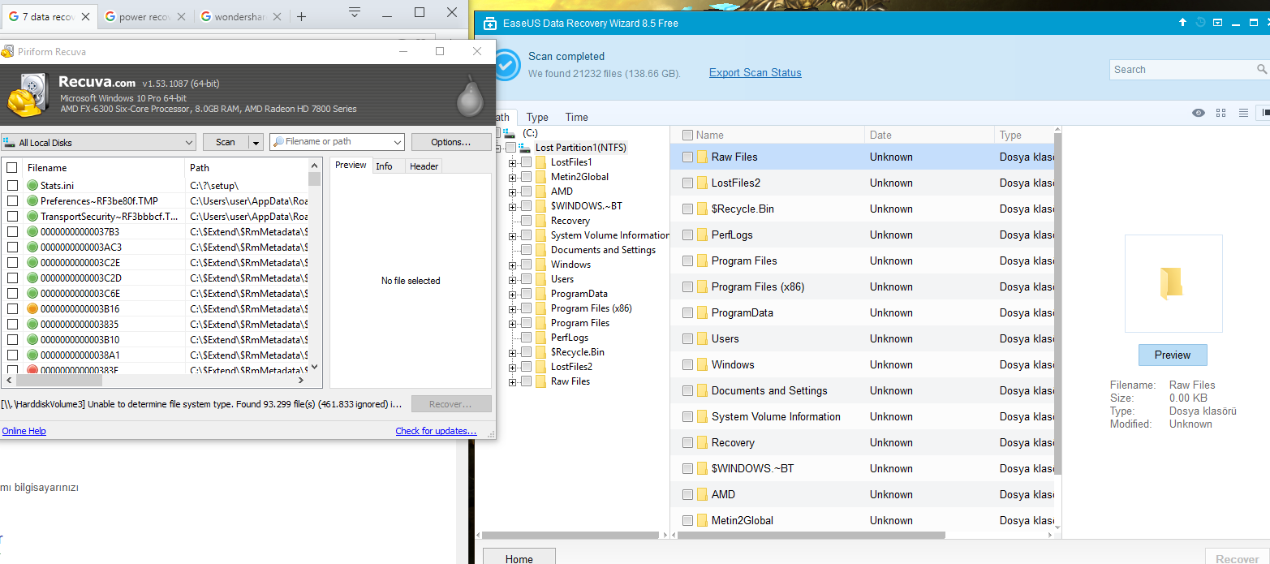
Task: Click Check for updates link
Action: tap(437, 431)
